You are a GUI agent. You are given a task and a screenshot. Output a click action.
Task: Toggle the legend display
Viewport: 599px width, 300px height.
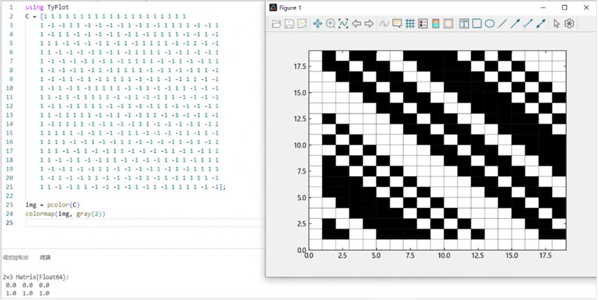tap(423, 24)
